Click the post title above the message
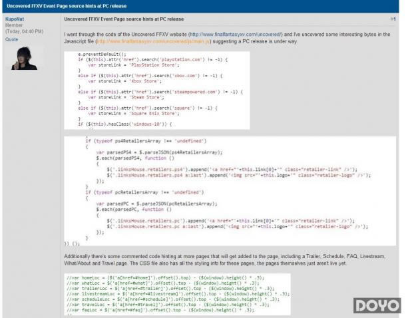406x318 pixels. point(124,19)
